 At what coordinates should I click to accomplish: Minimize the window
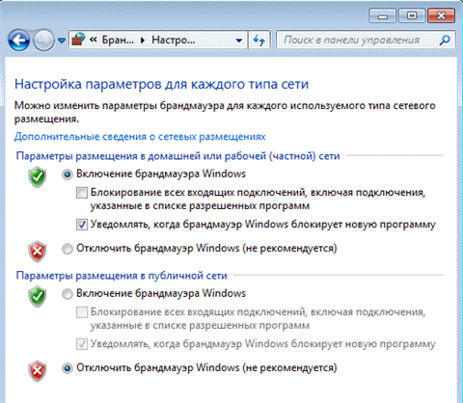click(x=383, y=15)
